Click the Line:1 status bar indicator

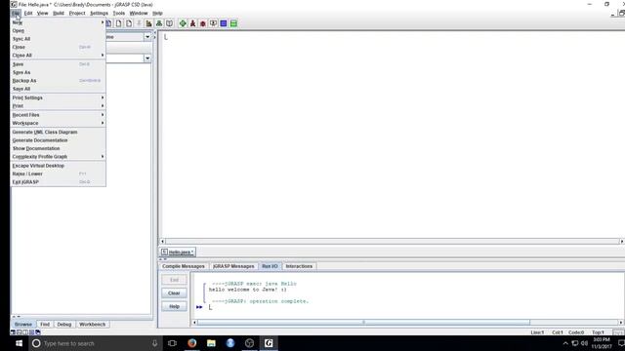click(x=537, y=332)
